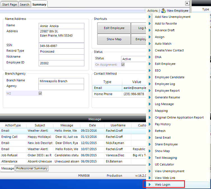
Task: Click arrow icon beside DNA
Action: (x=150, y=57)
